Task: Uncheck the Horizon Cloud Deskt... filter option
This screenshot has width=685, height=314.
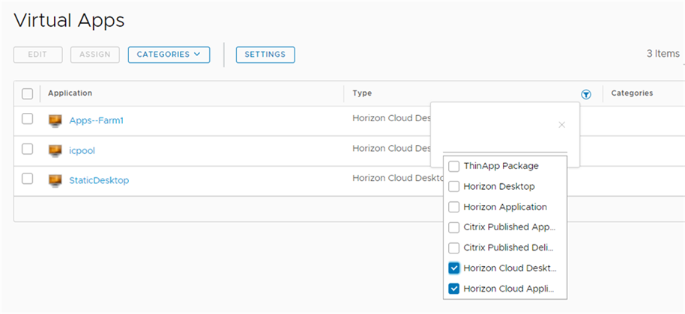Action: point(454,268)
